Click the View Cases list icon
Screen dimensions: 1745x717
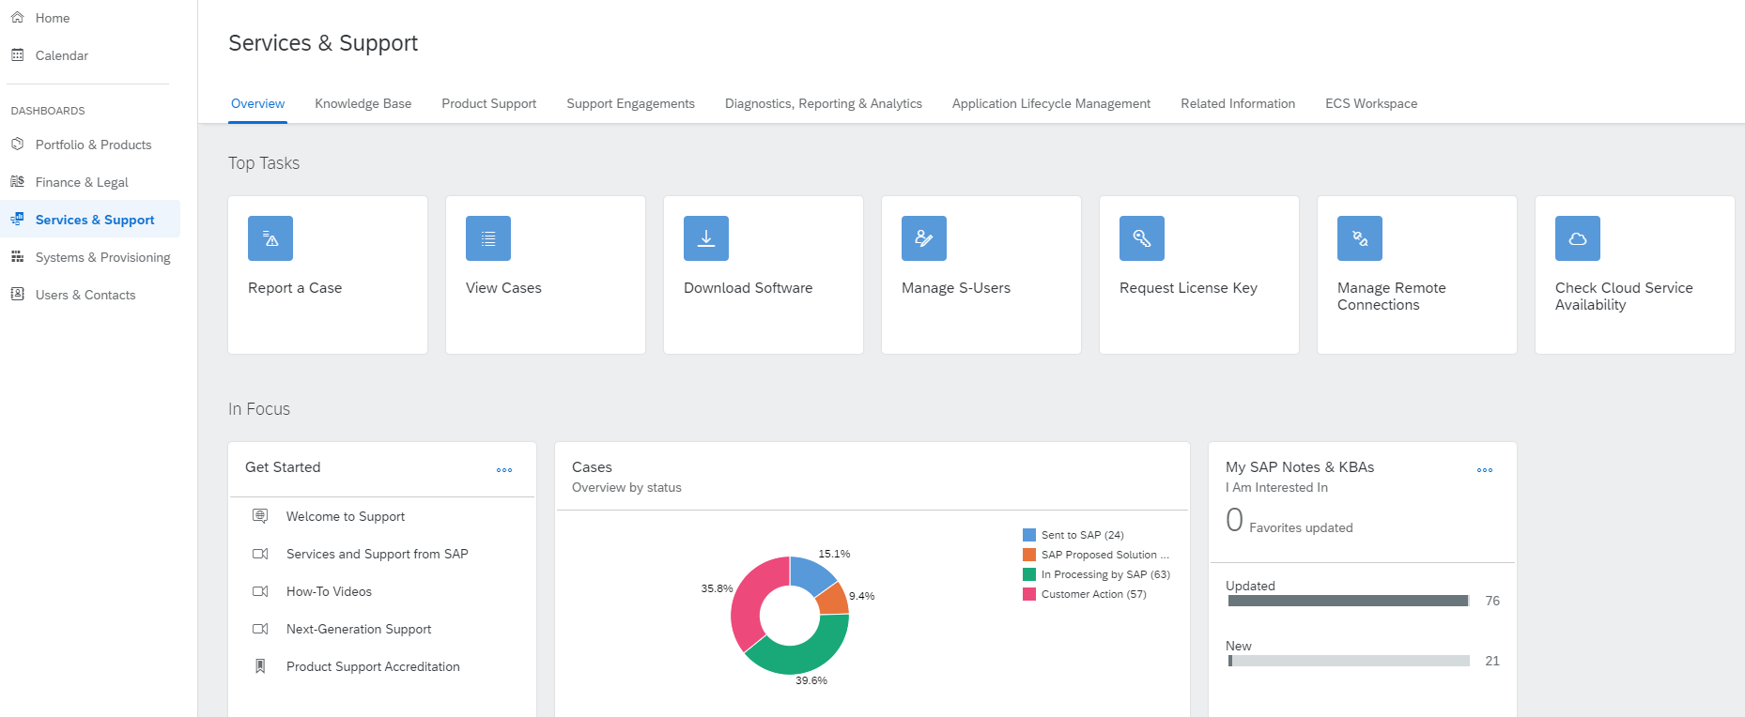pos(488,238)
